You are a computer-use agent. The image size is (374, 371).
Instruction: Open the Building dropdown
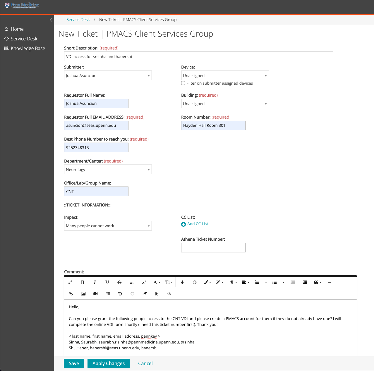(x=225, y=104)
